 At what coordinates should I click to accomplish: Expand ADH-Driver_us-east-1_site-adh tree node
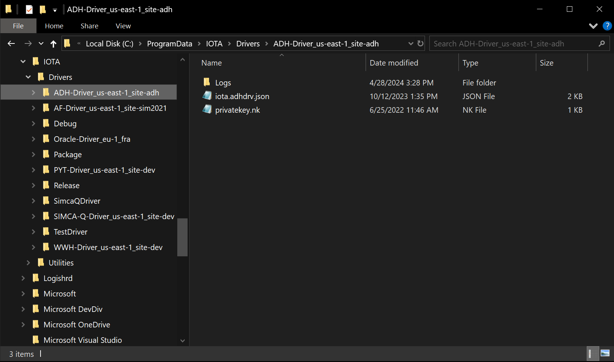click(x=34, y=92)
